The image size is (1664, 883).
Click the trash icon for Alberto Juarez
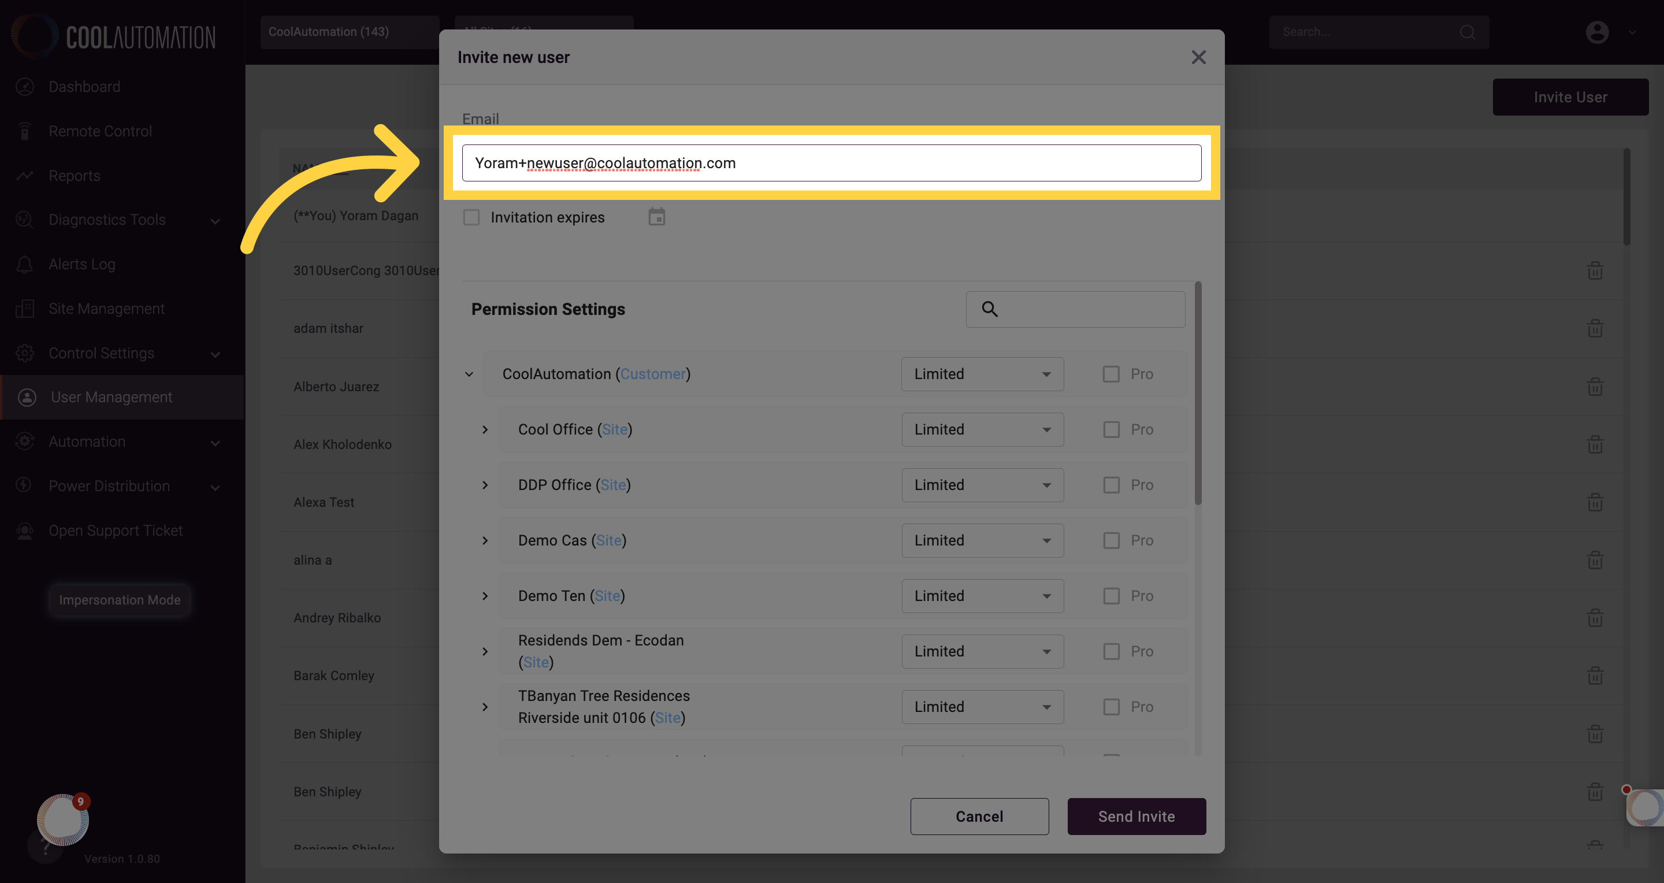pyautogui.click(x=1595, y=386)
